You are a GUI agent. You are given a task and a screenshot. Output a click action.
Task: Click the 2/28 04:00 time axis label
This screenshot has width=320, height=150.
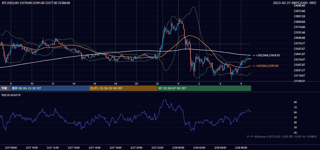(220, 148)
